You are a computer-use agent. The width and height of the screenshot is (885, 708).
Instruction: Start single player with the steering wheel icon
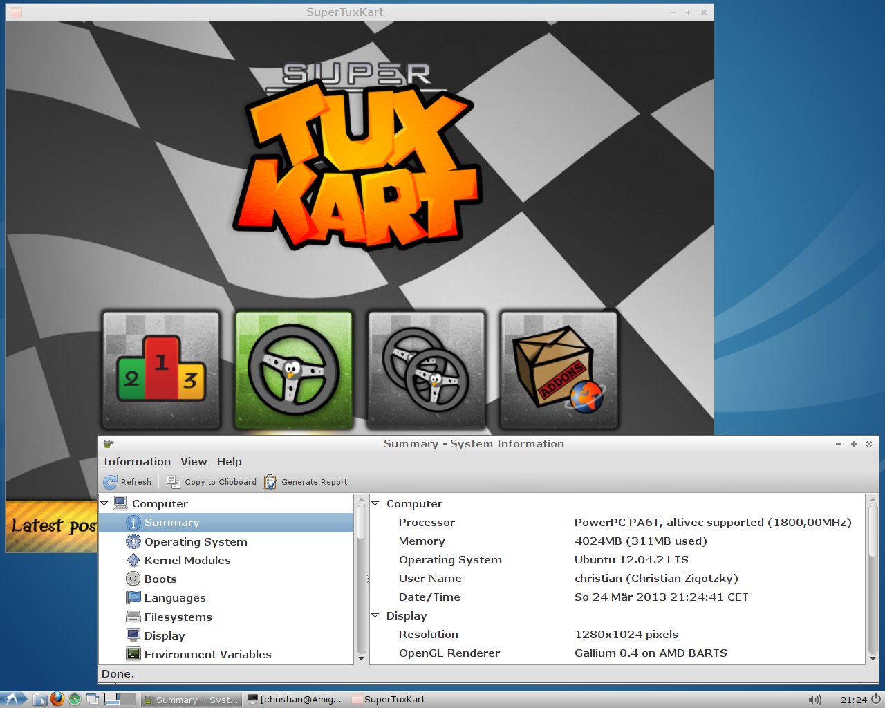[x=294, y=369]
